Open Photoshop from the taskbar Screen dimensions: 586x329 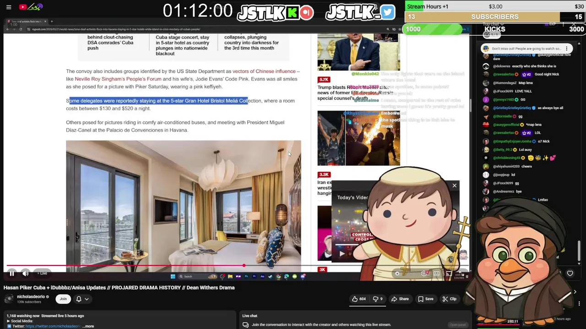pos(246,276)
